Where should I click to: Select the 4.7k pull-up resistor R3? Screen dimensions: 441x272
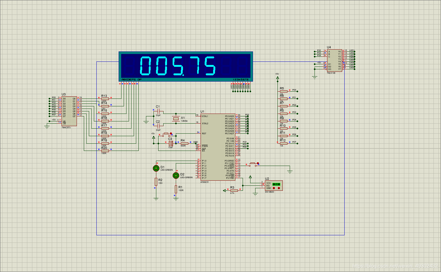pos(234,190)
